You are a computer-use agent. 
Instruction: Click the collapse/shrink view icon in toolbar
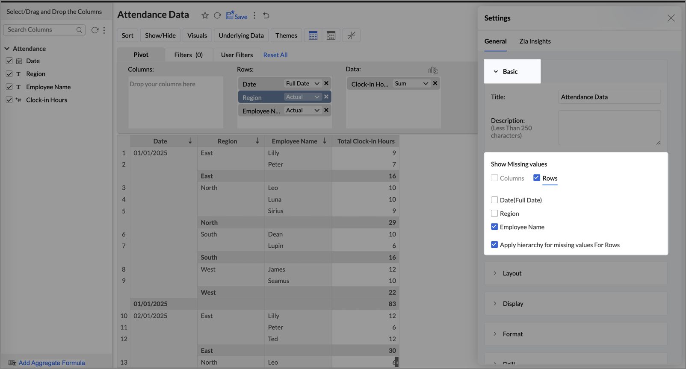coord(351,35)
